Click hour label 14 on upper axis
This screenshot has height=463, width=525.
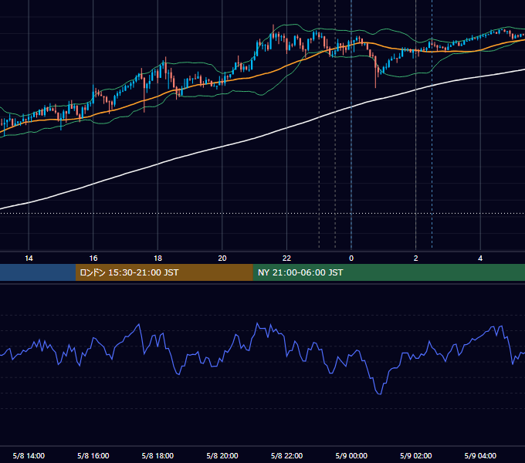tap(29, 259)
